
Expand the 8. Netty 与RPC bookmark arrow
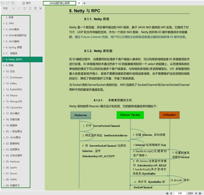click(x=4, y=59)
